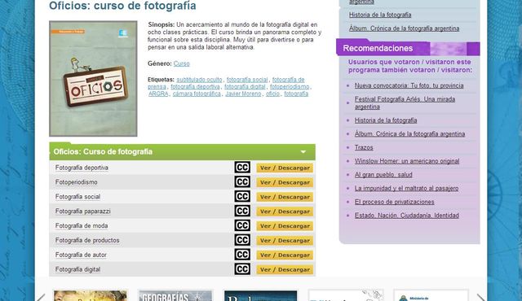Click CC icon in Fotografía de productos row
The width and height of the screenshot is (522, 301).
[x=242, y=240]
